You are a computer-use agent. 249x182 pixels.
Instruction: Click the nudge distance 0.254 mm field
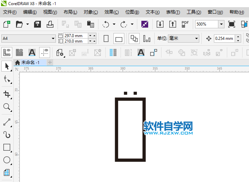click(224, 39)
